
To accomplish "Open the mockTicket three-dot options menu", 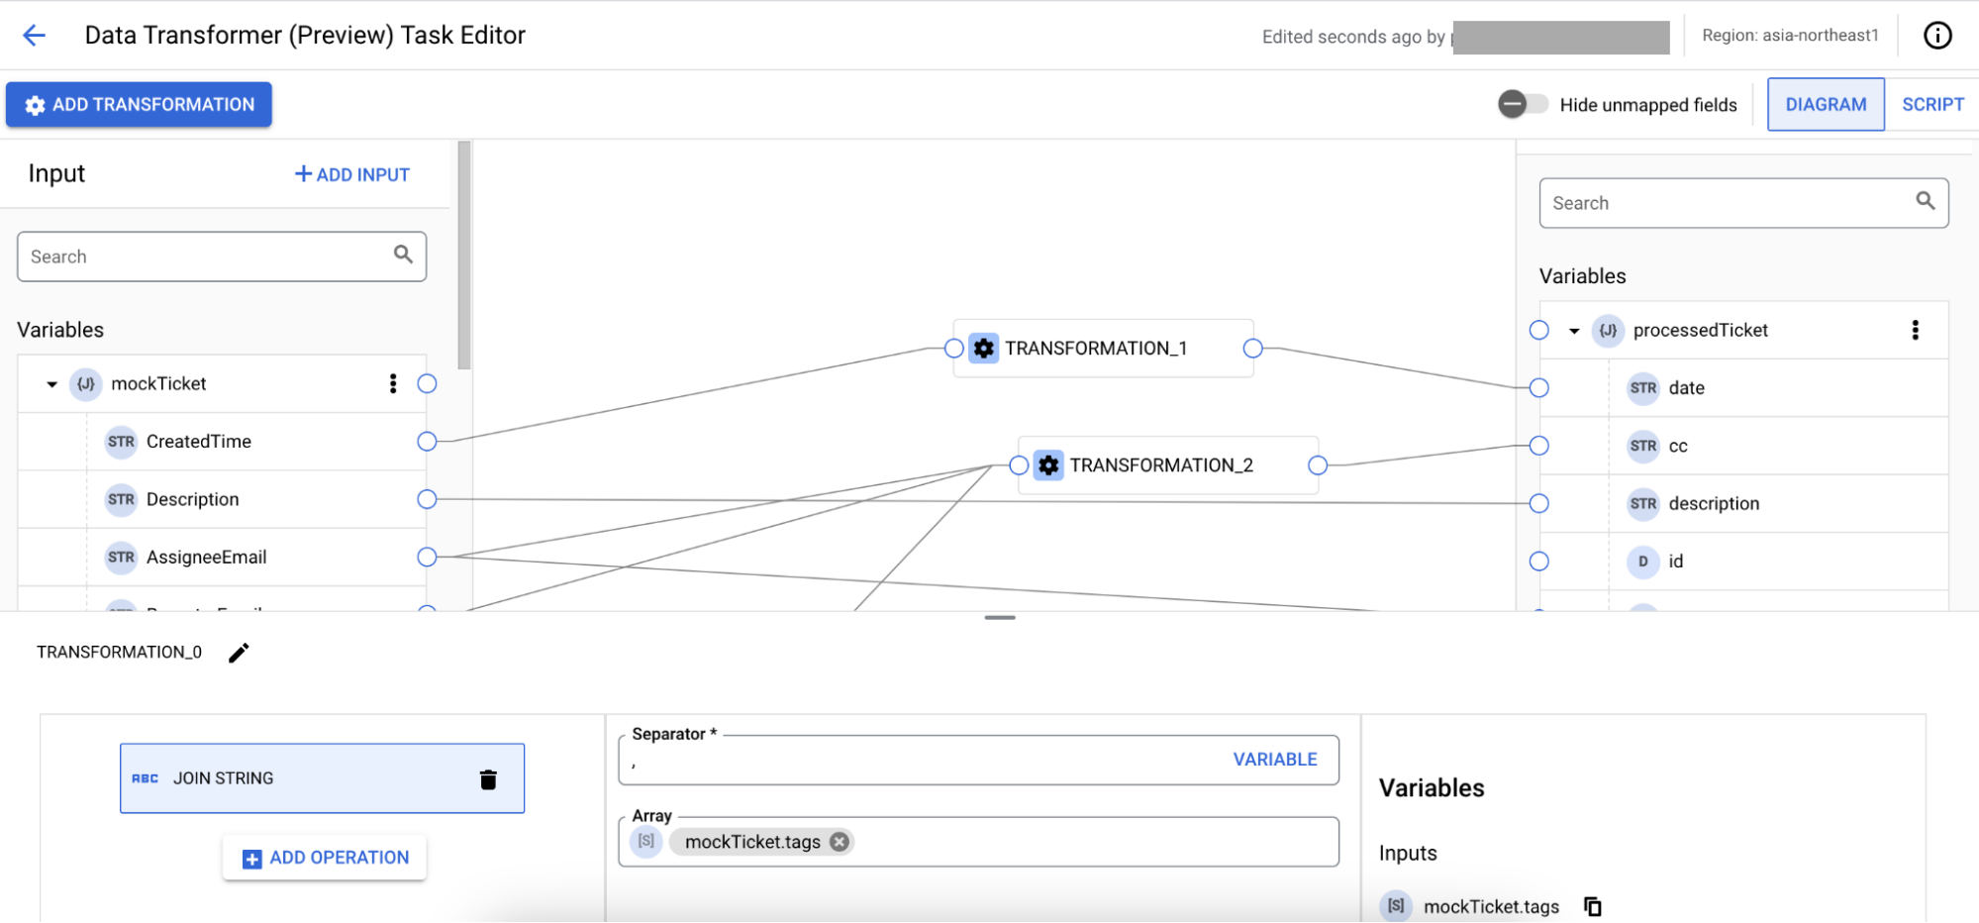I will [x=392, y=384].
